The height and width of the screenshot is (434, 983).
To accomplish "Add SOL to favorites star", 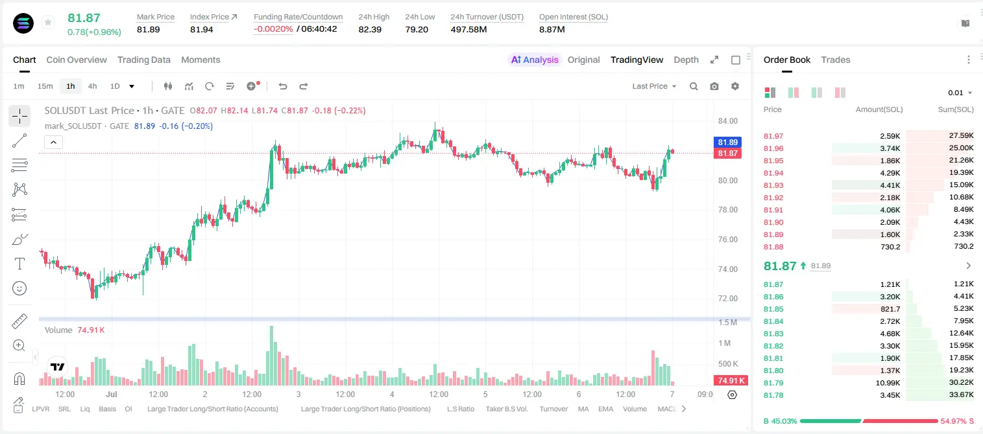I will tap(48, 23).
